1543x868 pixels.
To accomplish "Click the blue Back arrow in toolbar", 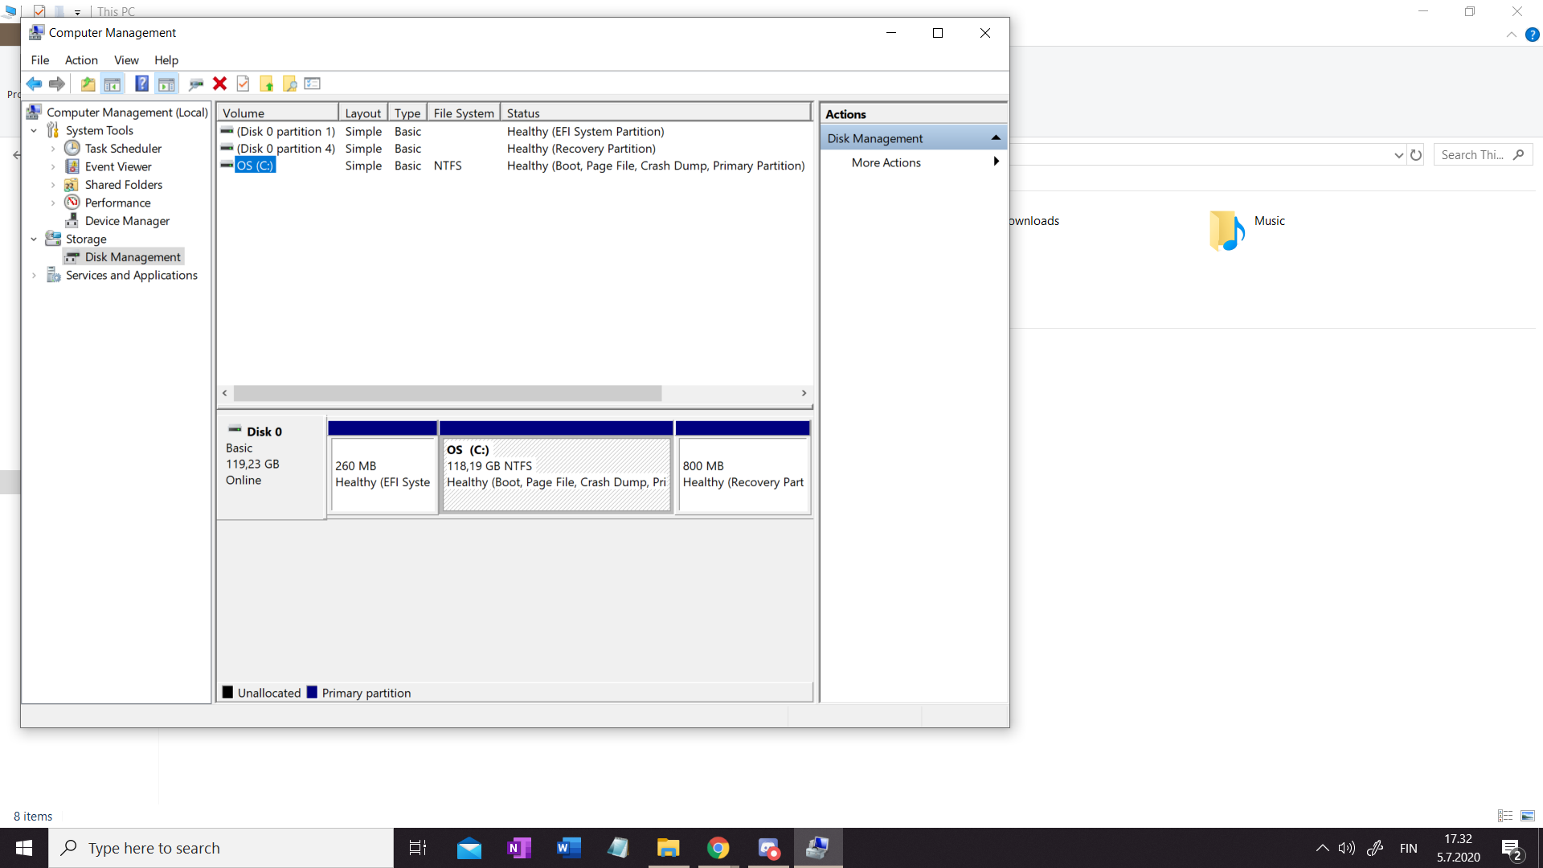I will coord(34,84).
